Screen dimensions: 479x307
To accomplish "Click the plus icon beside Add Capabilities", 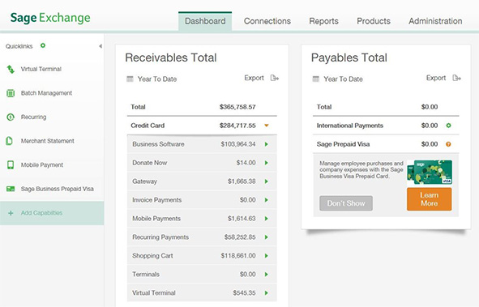I will (11, 213).
